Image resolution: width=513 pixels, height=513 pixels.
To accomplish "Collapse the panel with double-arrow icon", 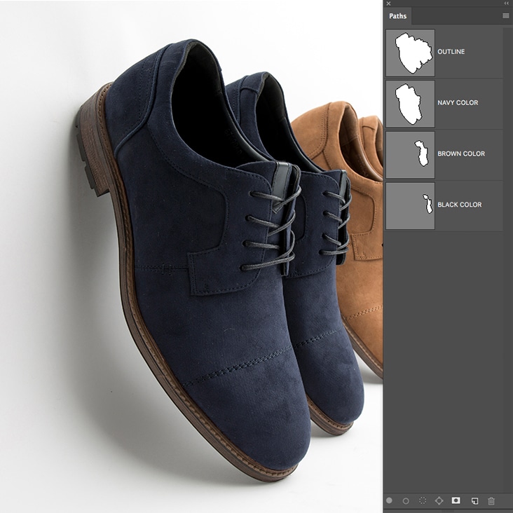I will [x=507, y=4].
